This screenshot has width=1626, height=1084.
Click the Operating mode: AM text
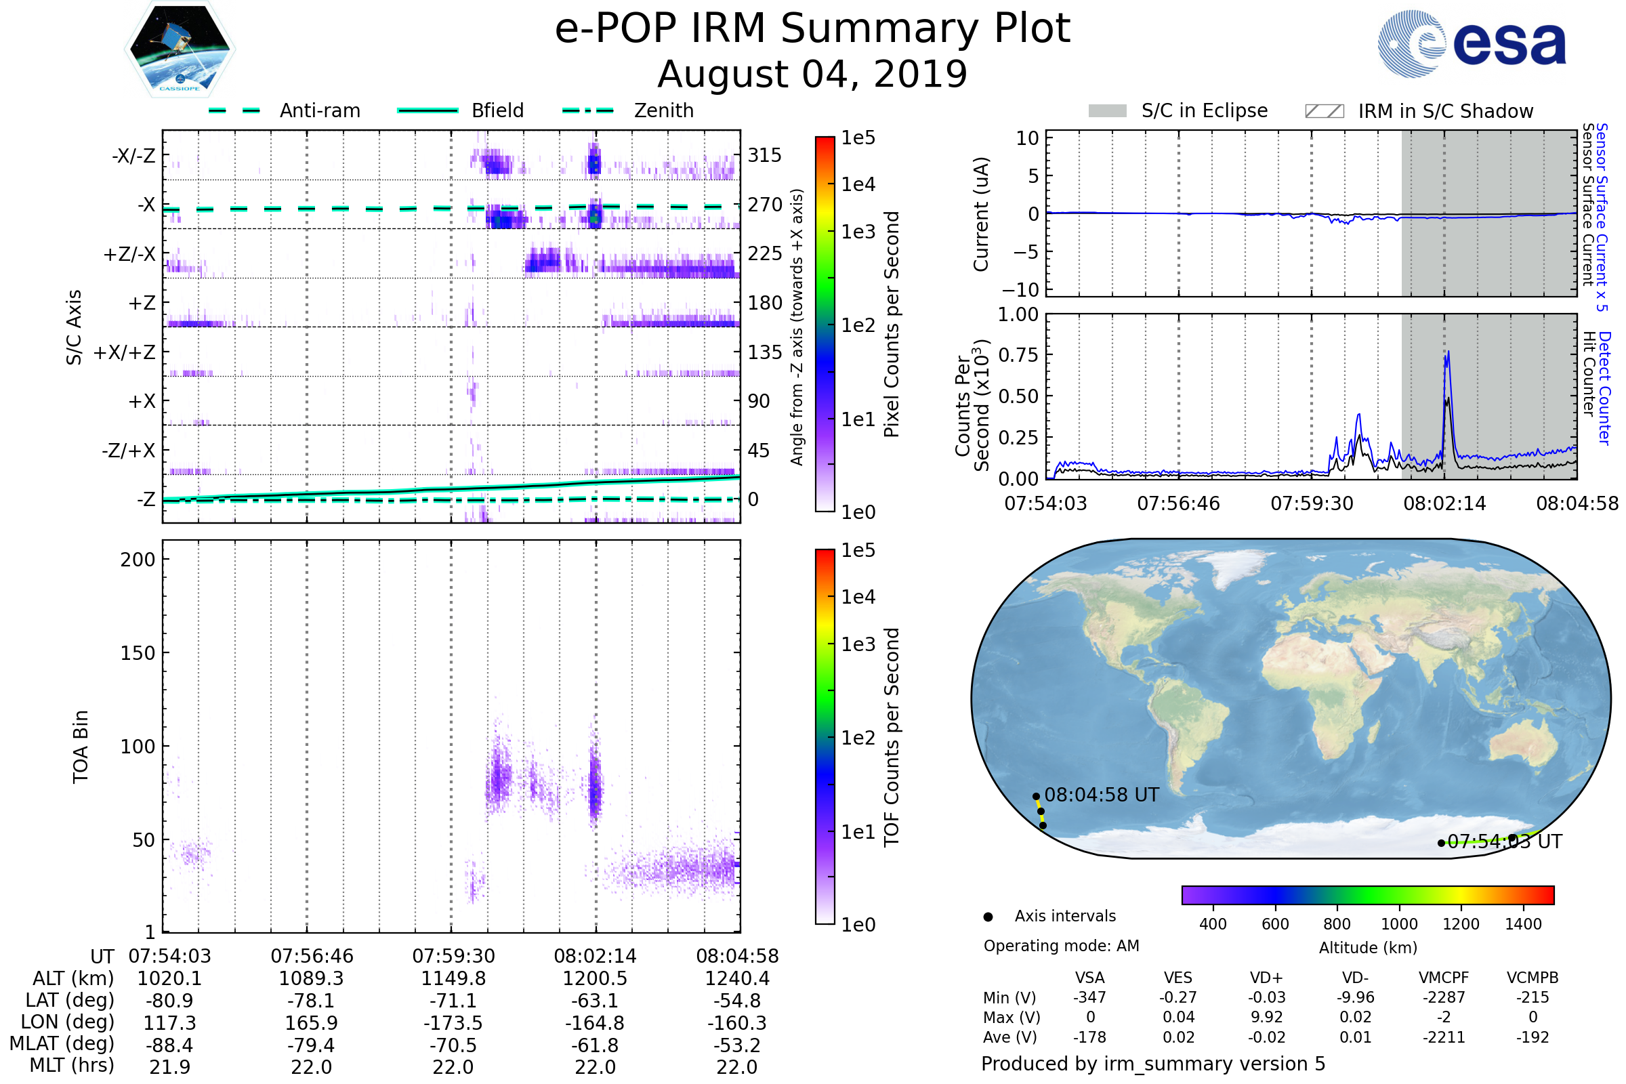point(1061,946)
